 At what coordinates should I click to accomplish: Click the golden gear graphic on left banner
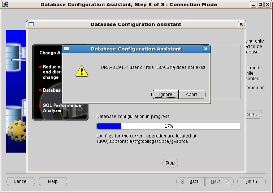click(x=17, y=130)
